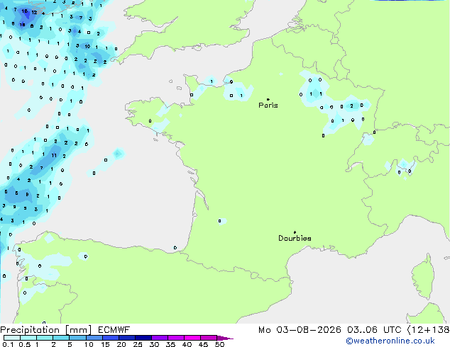The width and height of the screenshot is (450, 347).
Task: Select the Paris city label
Action: [268, 105]
